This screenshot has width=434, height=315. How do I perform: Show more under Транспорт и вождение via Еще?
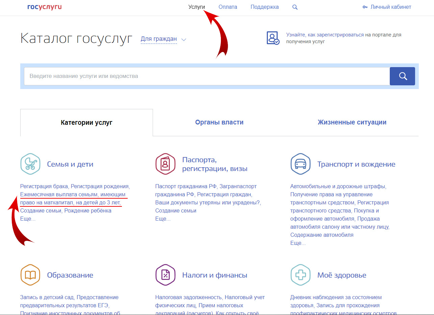pos(298,243)
